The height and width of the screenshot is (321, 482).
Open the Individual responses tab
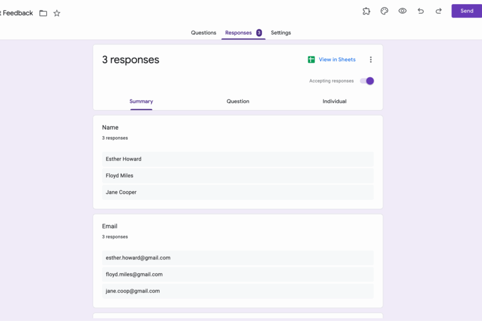point(334,101)
